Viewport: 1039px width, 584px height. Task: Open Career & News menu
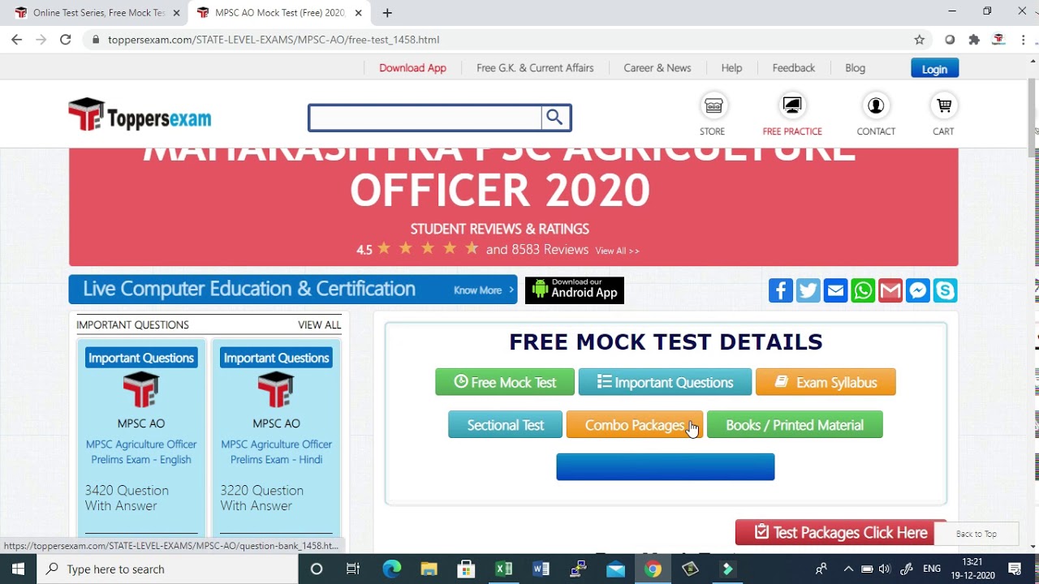657,68
